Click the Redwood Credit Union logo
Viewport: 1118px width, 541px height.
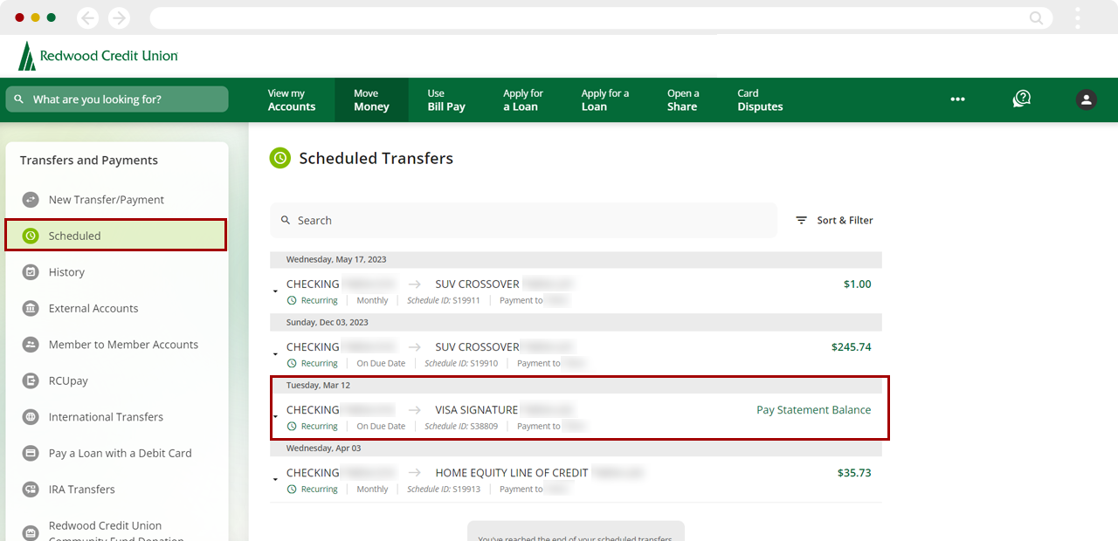click(98, 56)
